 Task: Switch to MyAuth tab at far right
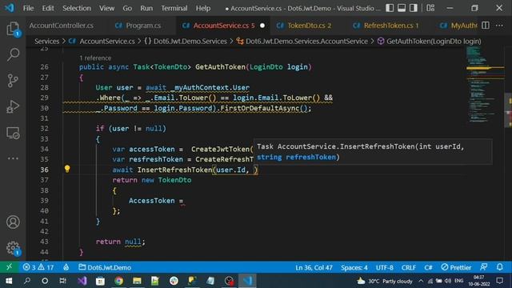[458, 26]
